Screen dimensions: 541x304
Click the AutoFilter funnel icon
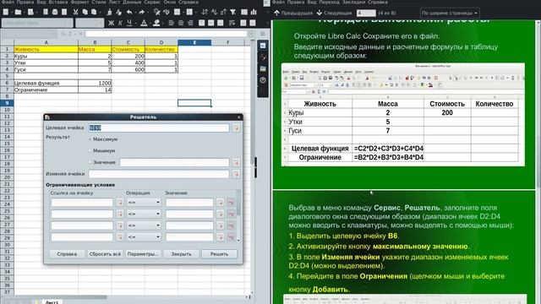[233, 12]
